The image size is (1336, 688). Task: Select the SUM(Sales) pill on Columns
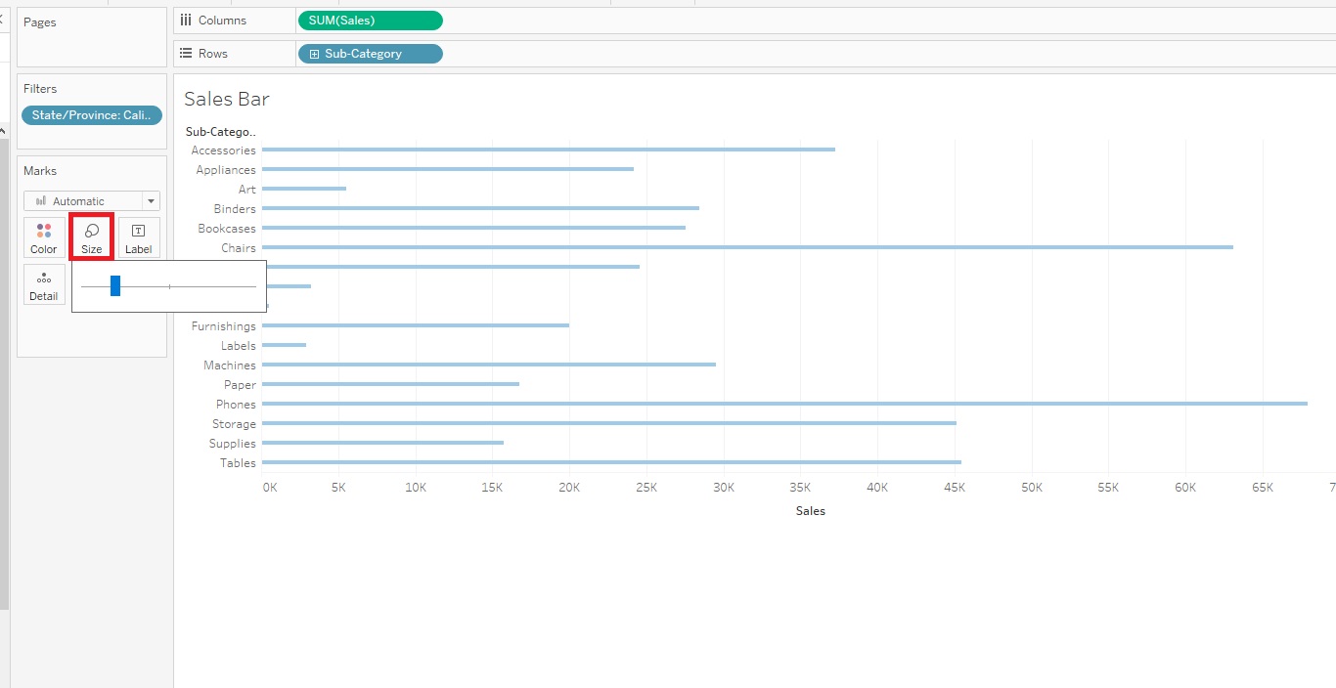[370, 21]
